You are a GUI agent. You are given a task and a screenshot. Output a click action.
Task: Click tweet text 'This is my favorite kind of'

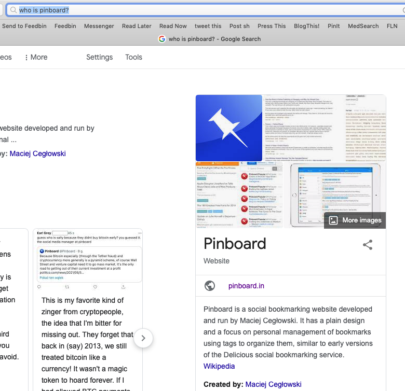pyautogui.click(x=83, y=300)
